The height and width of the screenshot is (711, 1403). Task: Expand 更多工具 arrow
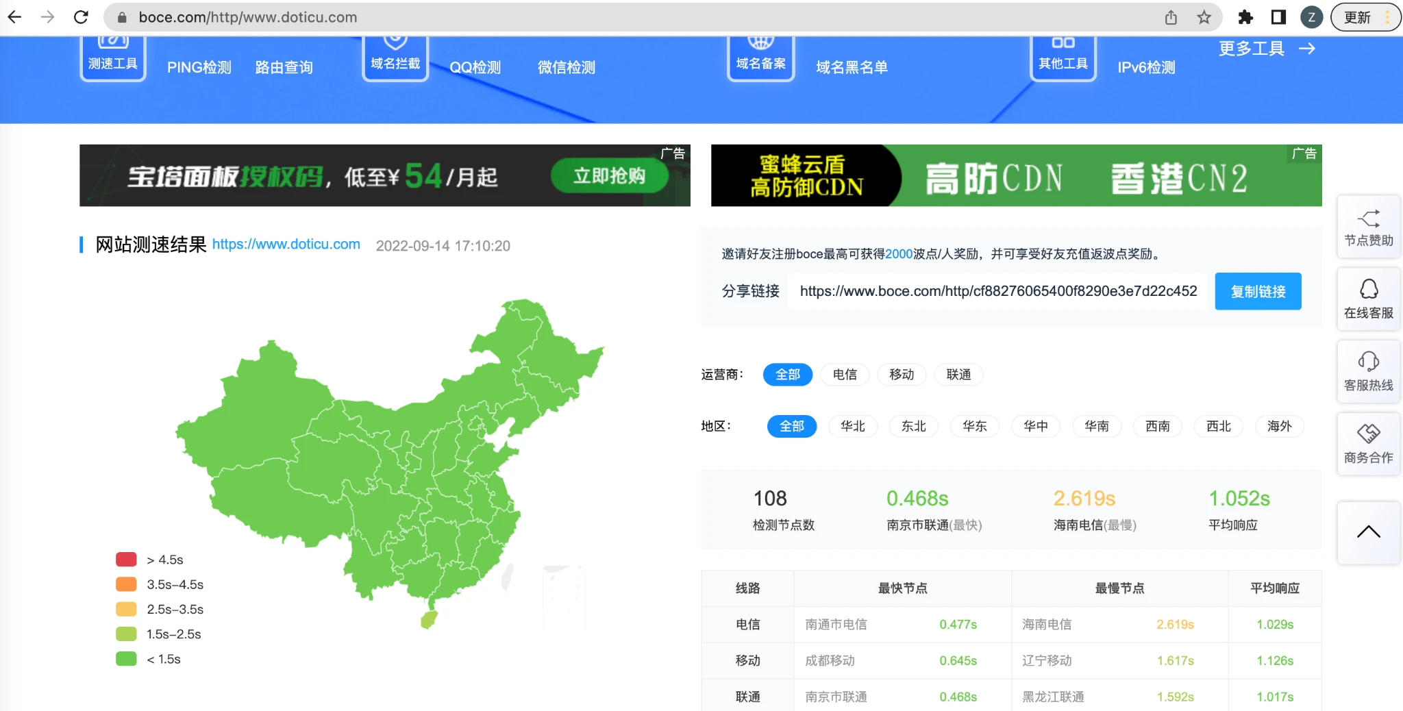pyautogui.click(x=1306, y=49)
